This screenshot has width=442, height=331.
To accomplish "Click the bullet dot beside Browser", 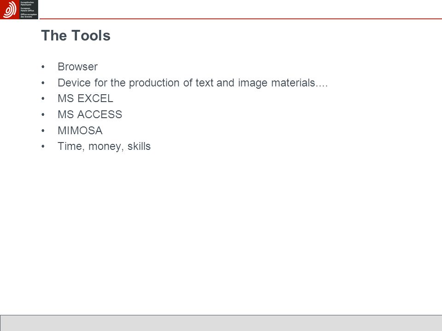I will (43, 67).
